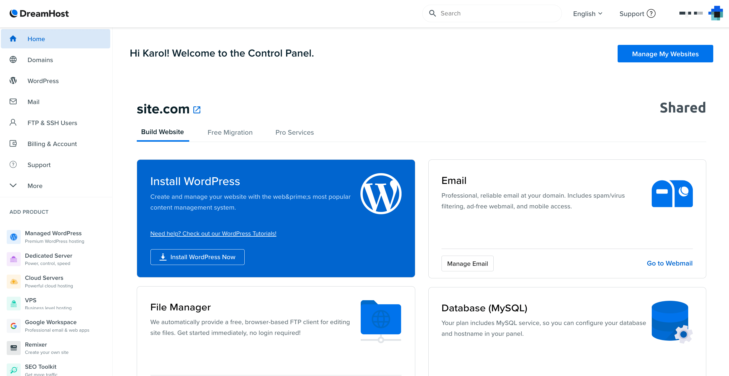Click the Managed WordPress product icon
This screenshot has width=729, height=376.
(14, 237)
